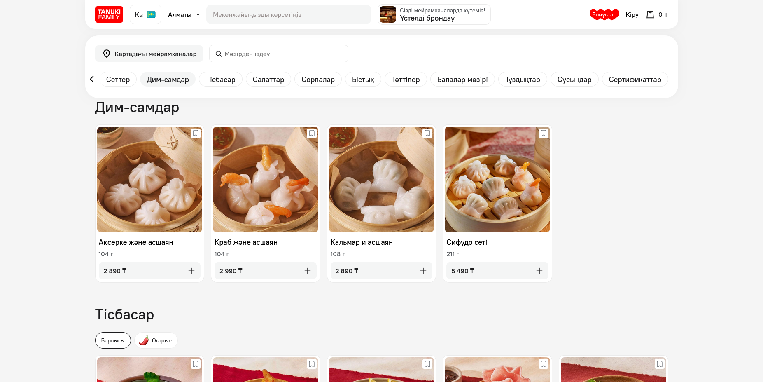Select the Балалар мәзірі category tab
The image size is (763, 382).
point(462,79)
